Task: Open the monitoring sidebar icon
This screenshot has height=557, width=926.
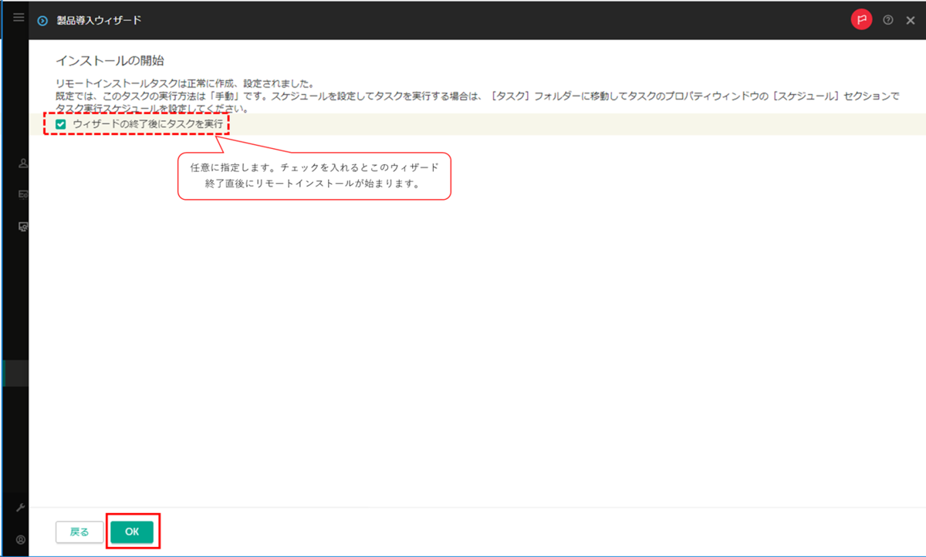Action: click(22, 194)
